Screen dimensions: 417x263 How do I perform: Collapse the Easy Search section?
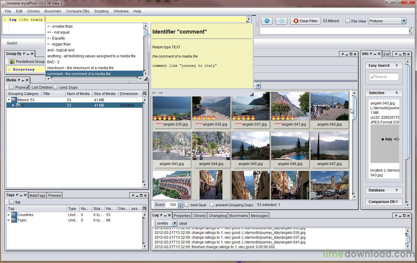coord(397,65)
